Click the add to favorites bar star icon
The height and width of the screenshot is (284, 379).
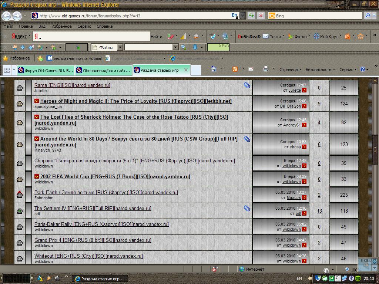click(40, 58)
